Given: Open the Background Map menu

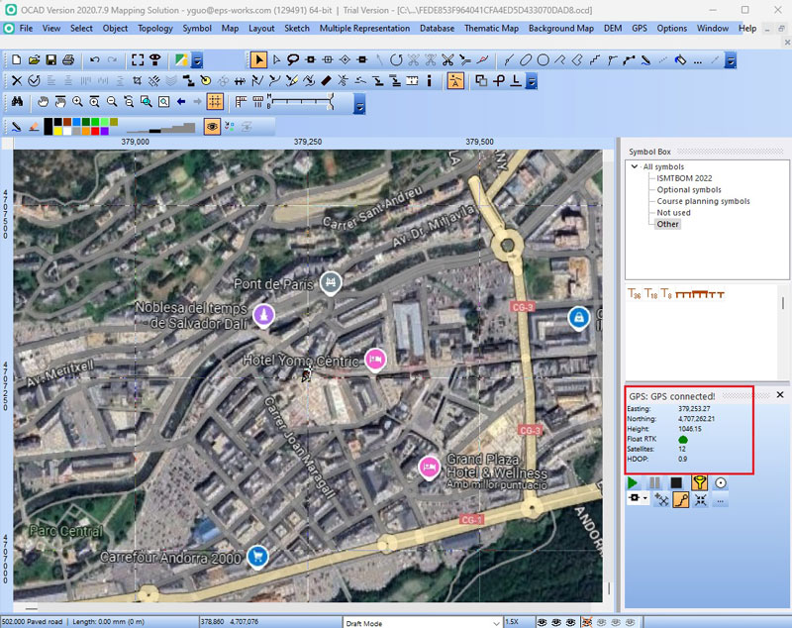Looking at the screenshot, I should click(562, 28).
